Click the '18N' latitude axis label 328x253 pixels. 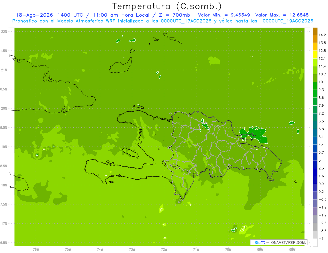(x=5, y=185)
